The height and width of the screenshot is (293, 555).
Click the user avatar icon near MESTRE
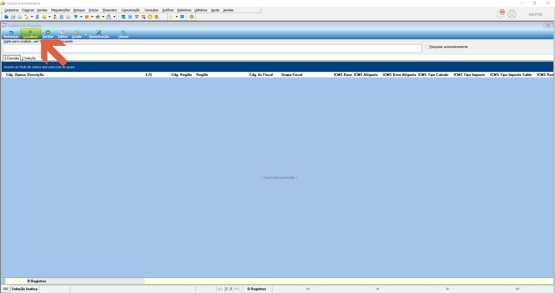[512, 14]
